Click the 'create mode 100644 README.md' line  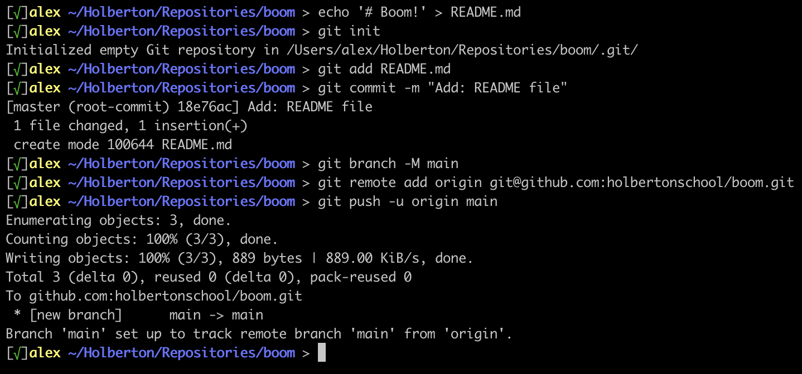(x=123, y=145)
